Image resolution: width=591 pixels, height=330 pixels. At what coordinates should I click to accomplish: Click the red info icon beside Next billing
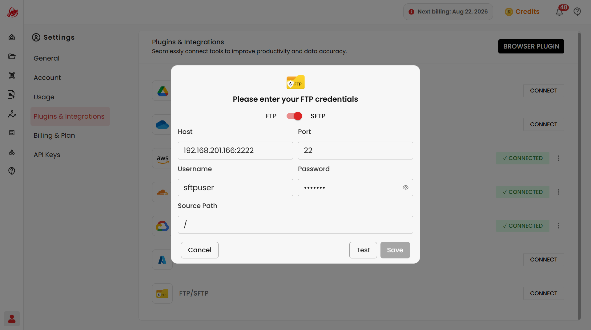411,12
